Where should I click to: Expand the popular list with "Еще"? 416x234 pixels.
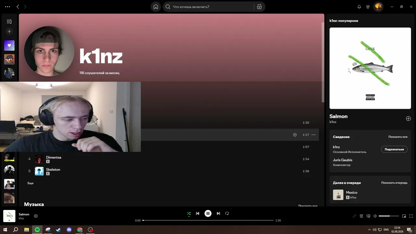coord(31,183)
